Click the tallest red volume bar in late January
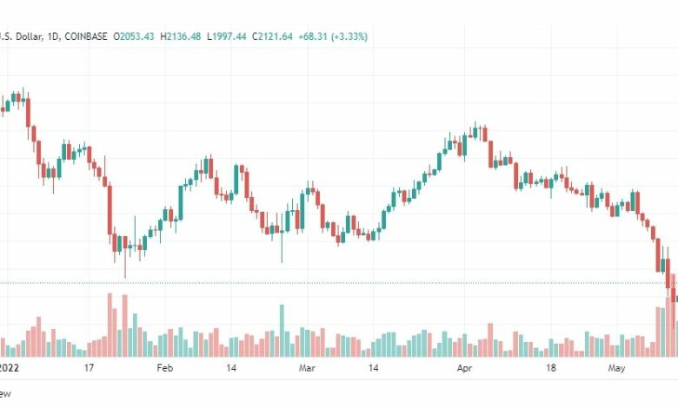 coord(110,326)
